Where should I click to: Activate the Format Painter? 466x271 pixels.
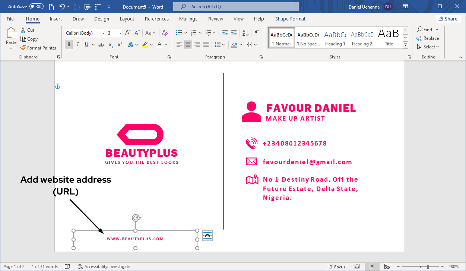39,48
